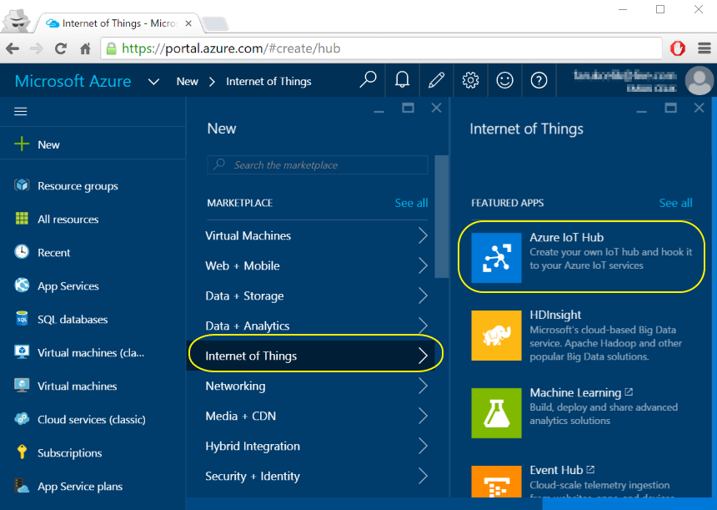Open Machine Learning external link

tap(629, 391)
